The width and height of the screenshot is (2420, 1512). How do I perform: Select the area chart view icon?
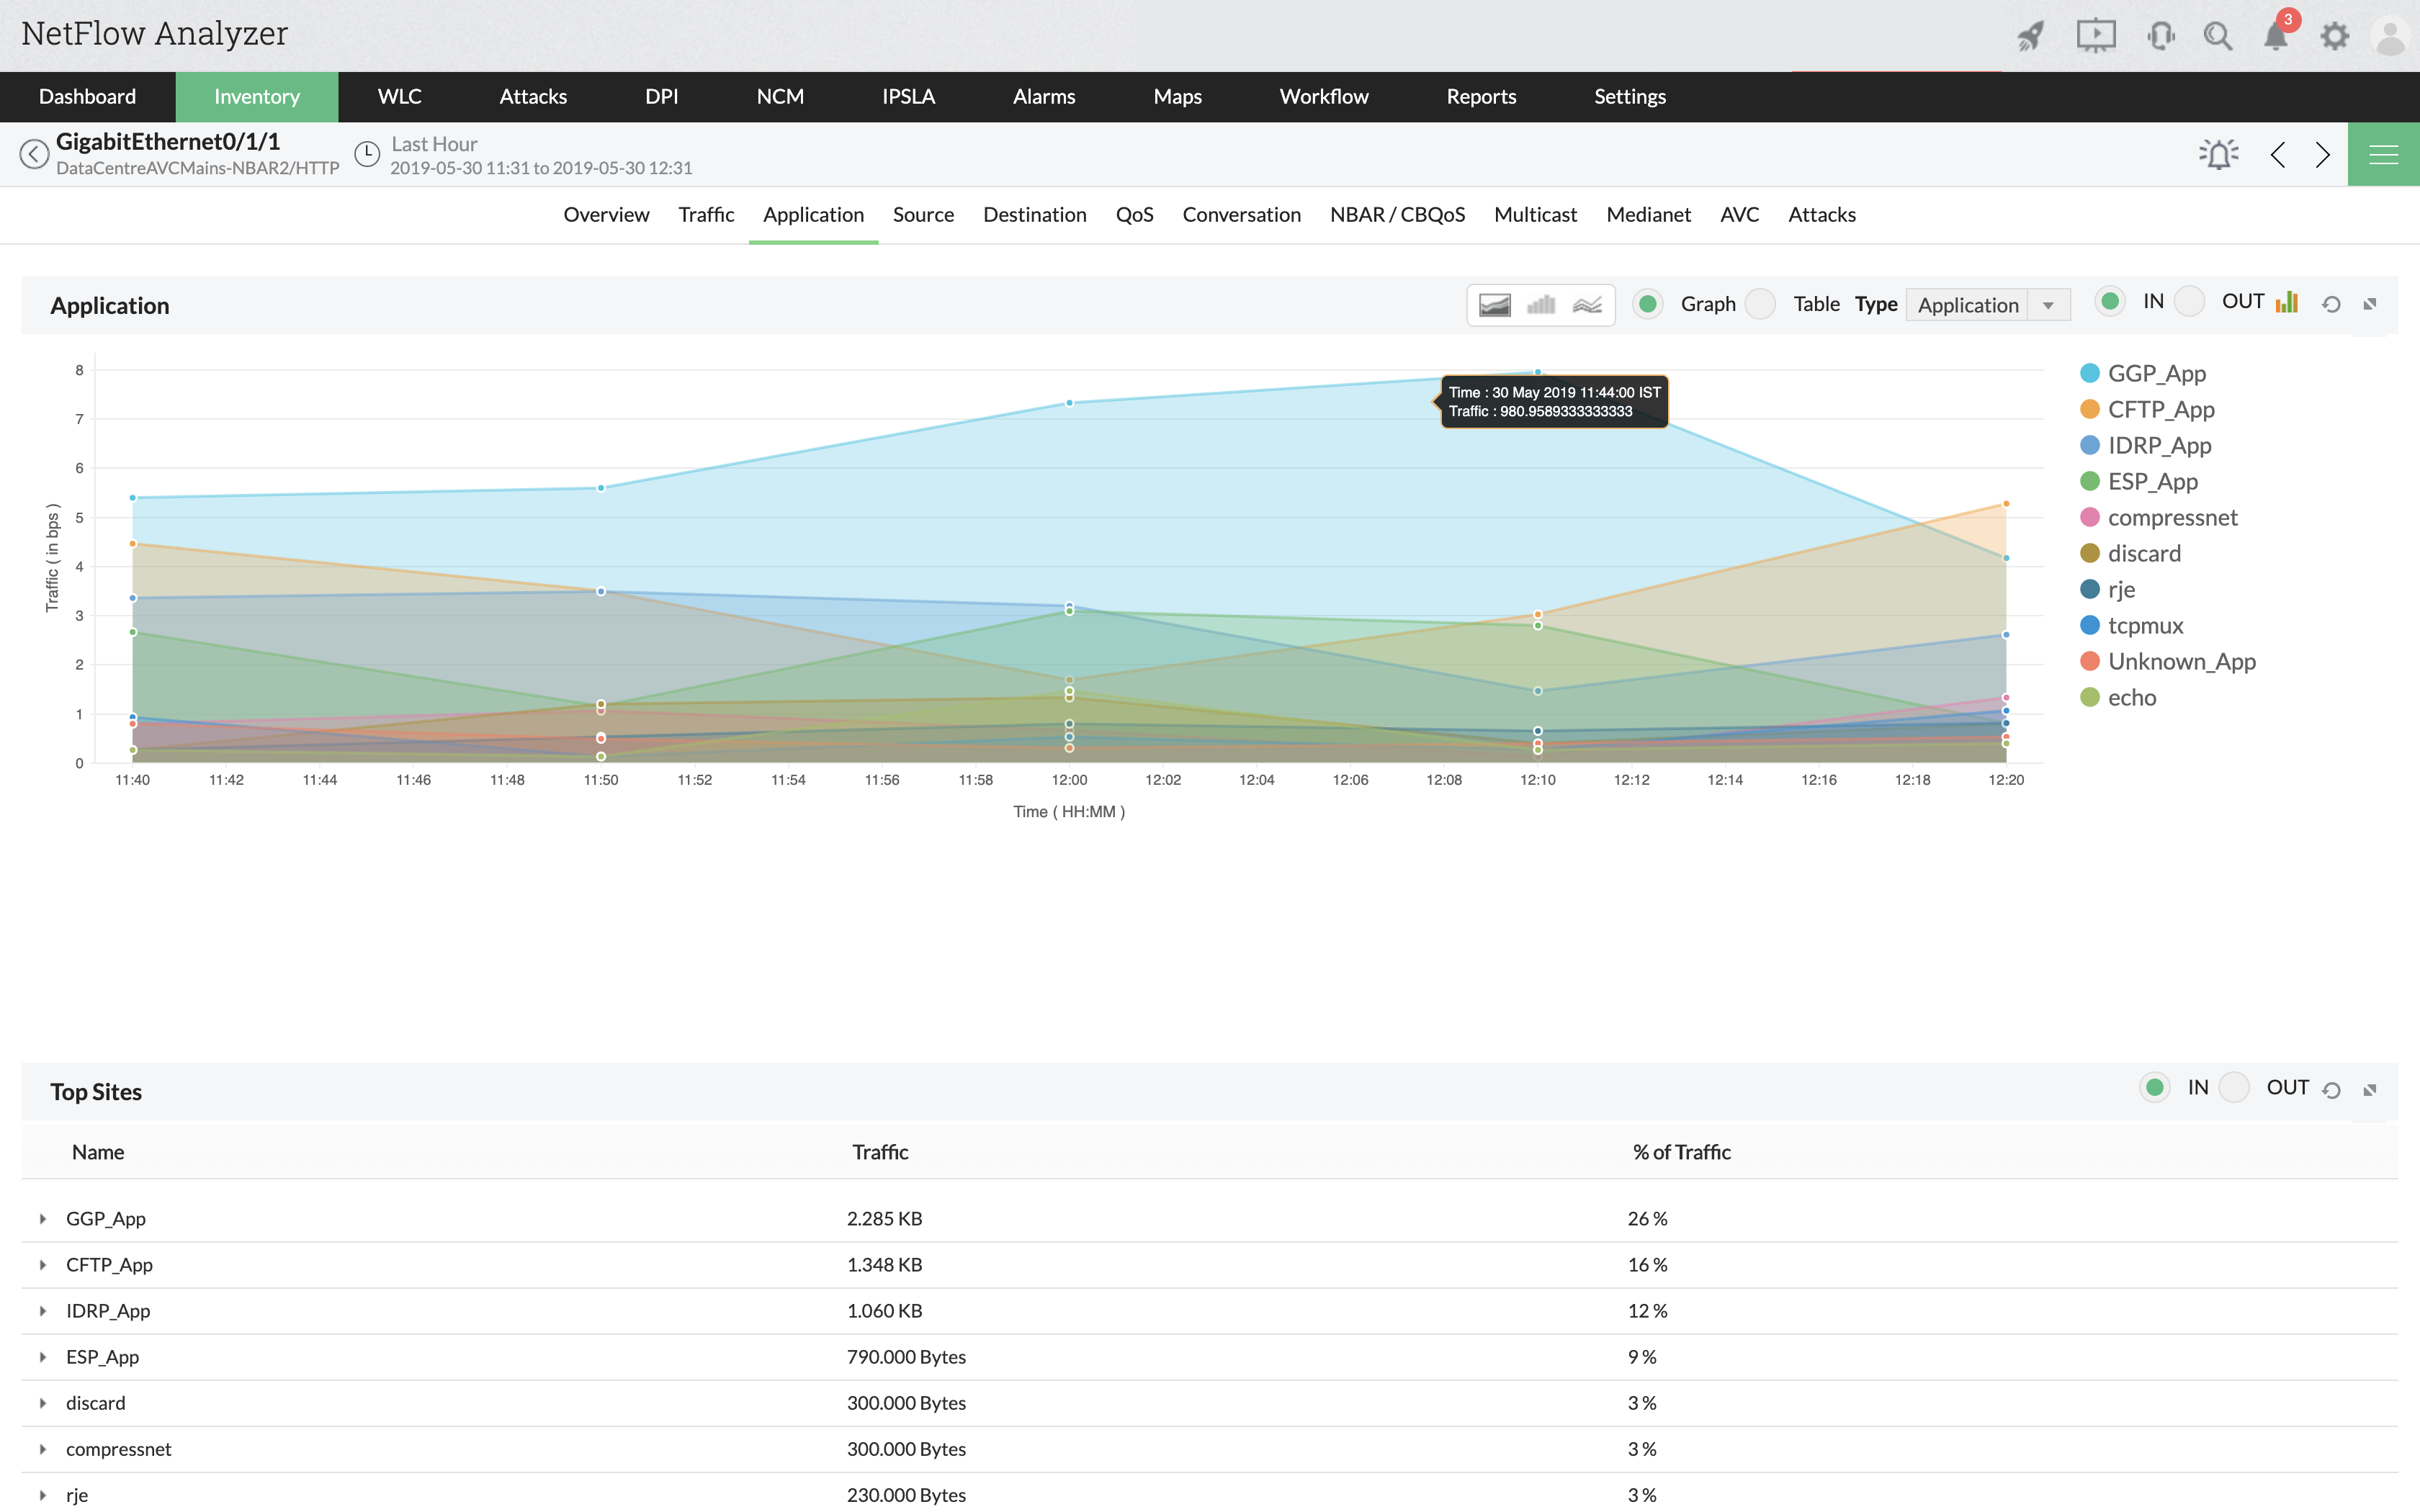point(1494,304)
